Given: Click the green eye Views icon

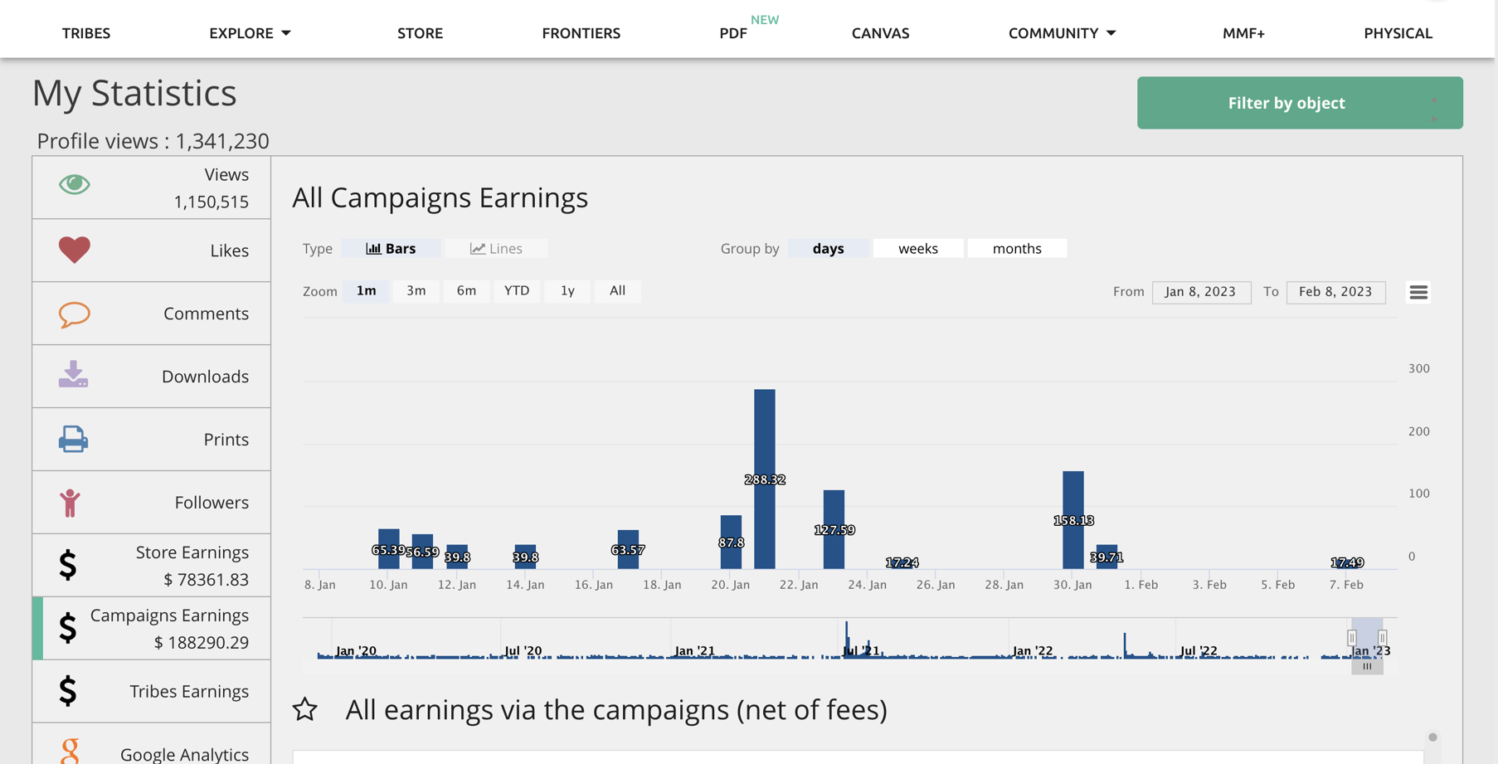Looking at the screenshot, I should point(74,184).
